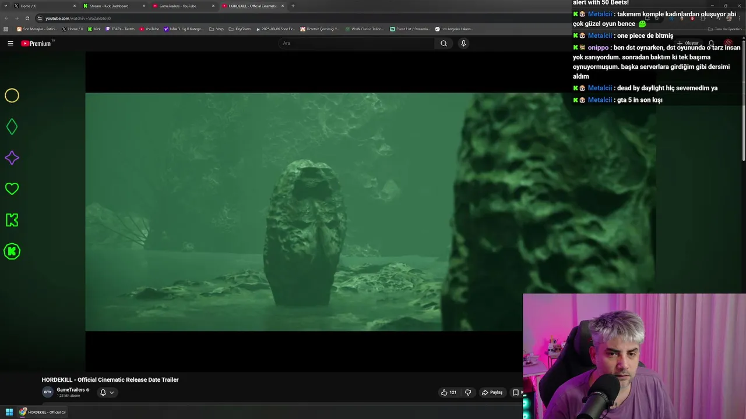The width and height of the screenshot is (746, 419).
Task: Go back in browser history
Action: (x=6, y=18)
